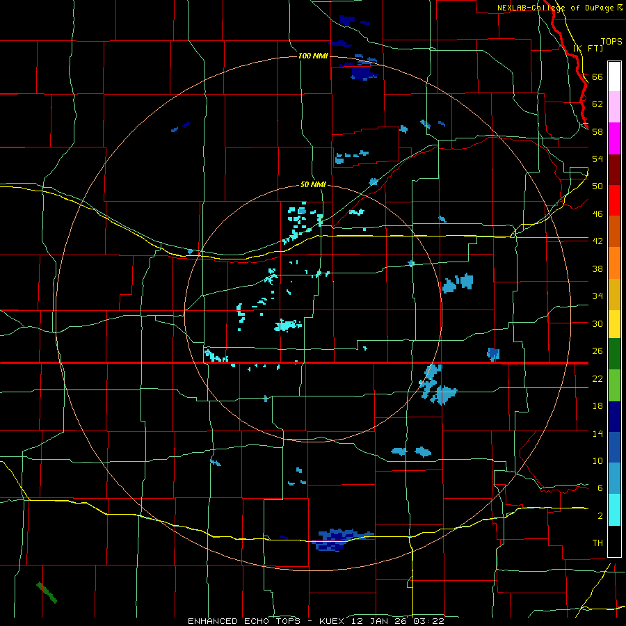Select the gold legend color band
The image size is (626, 626).
(x=614, y=294)
